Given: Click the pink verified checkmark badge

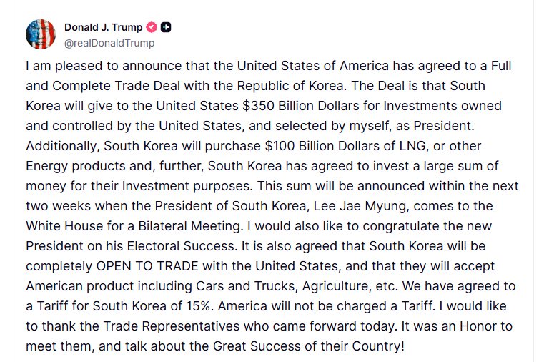Looking at the screenshot, I should point(152,28).
